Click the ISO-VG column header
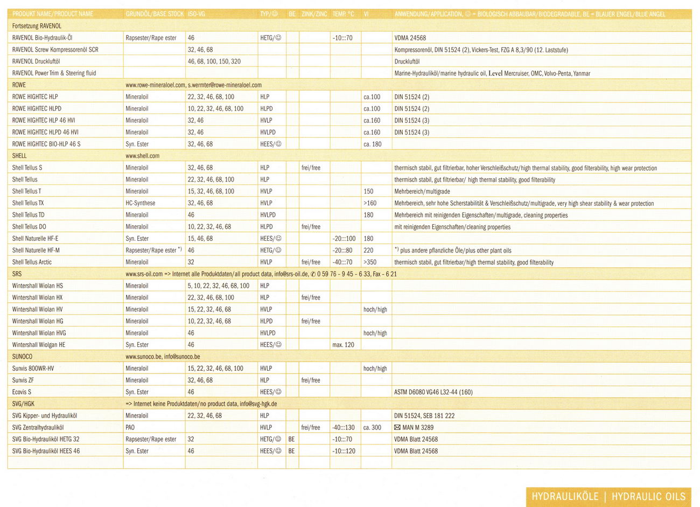The height and width of the screenshot is (507, 700). (x=196, y=14)
